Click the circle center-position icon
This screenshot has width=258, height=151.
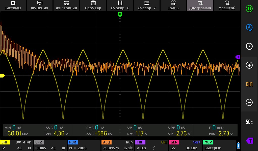tap(249, 47)
